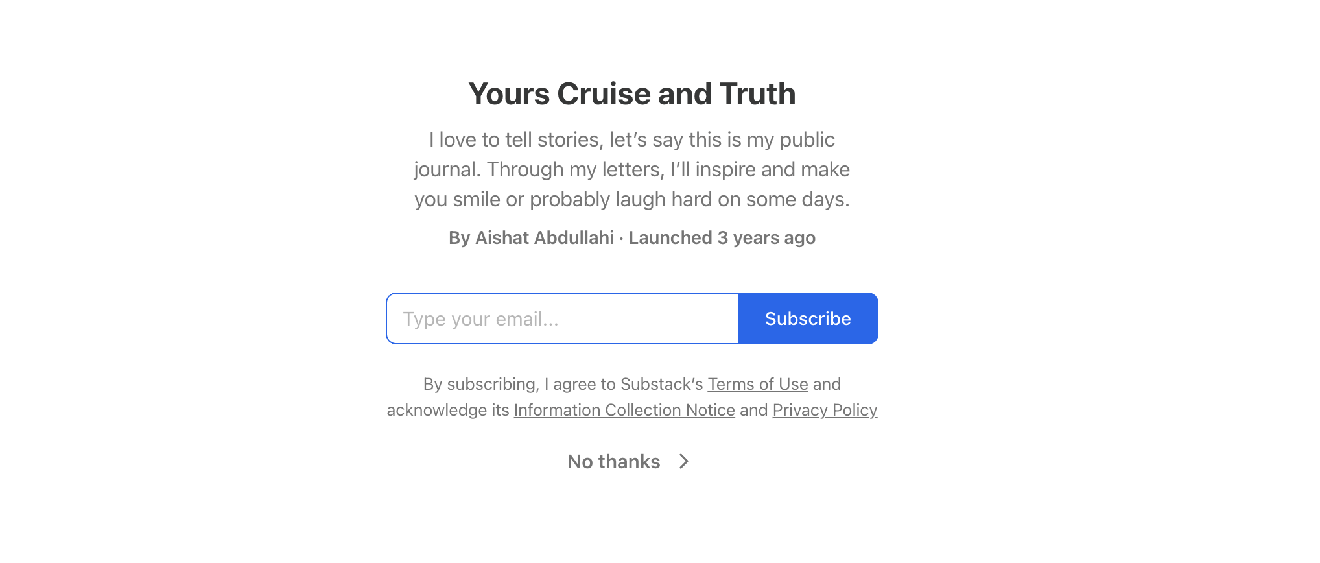Click the word 'Substack's' in the disclaimer
The width and height of the screenshot is (1320, 563).
coord(662,384)
